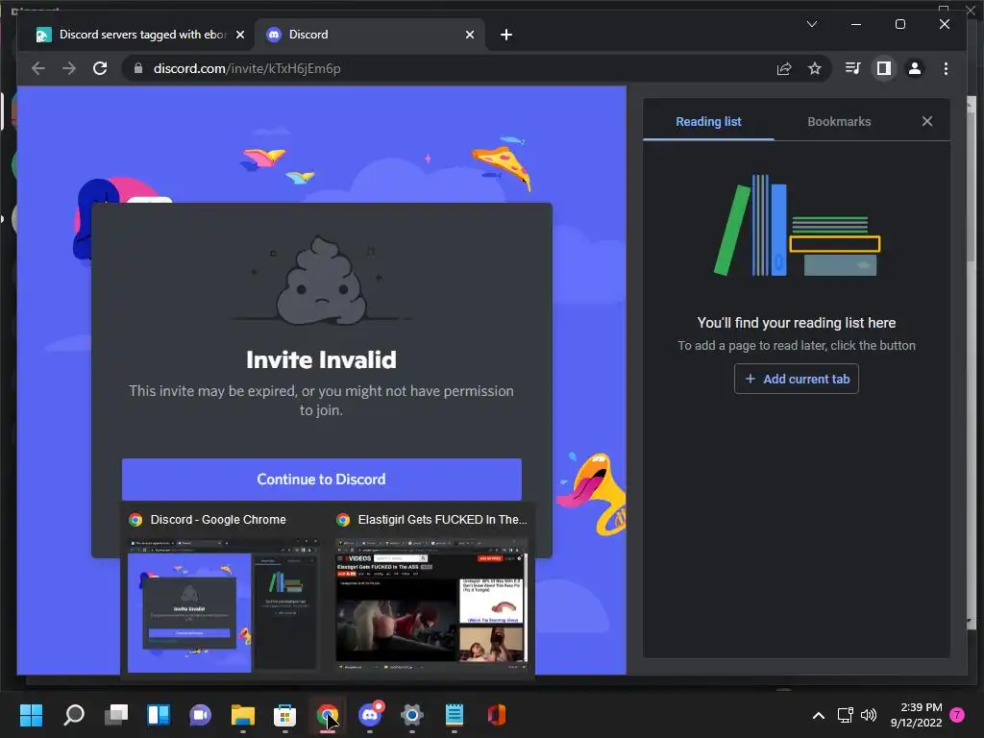
Task: Reload the Discord invite page
Action: tap(100, 68)
